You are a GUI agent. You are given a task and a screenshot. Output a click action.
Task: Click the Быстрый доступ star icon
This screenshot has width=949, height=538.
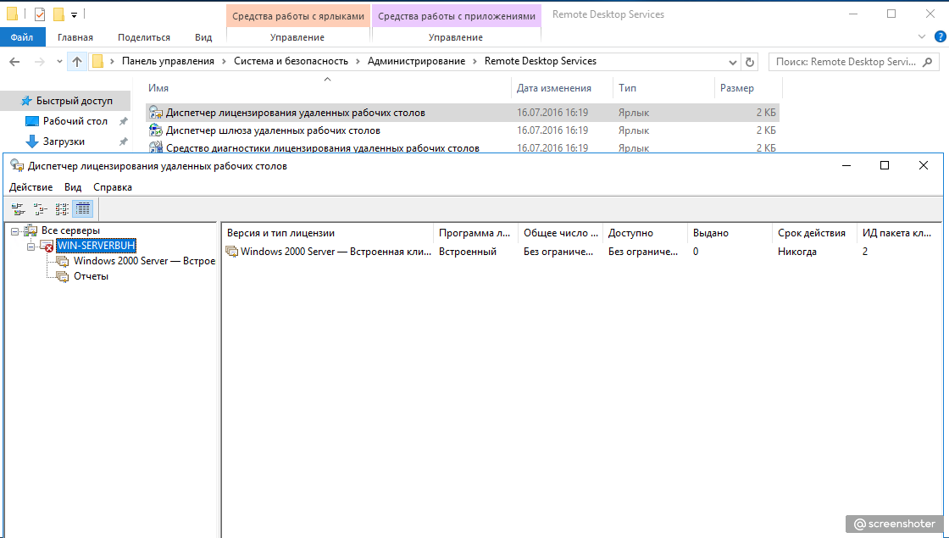point(26,101)
